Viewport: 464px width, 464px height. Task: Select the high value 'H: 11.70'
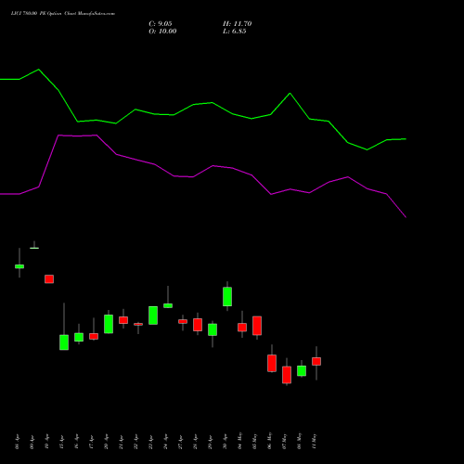[x=238, y=24]
